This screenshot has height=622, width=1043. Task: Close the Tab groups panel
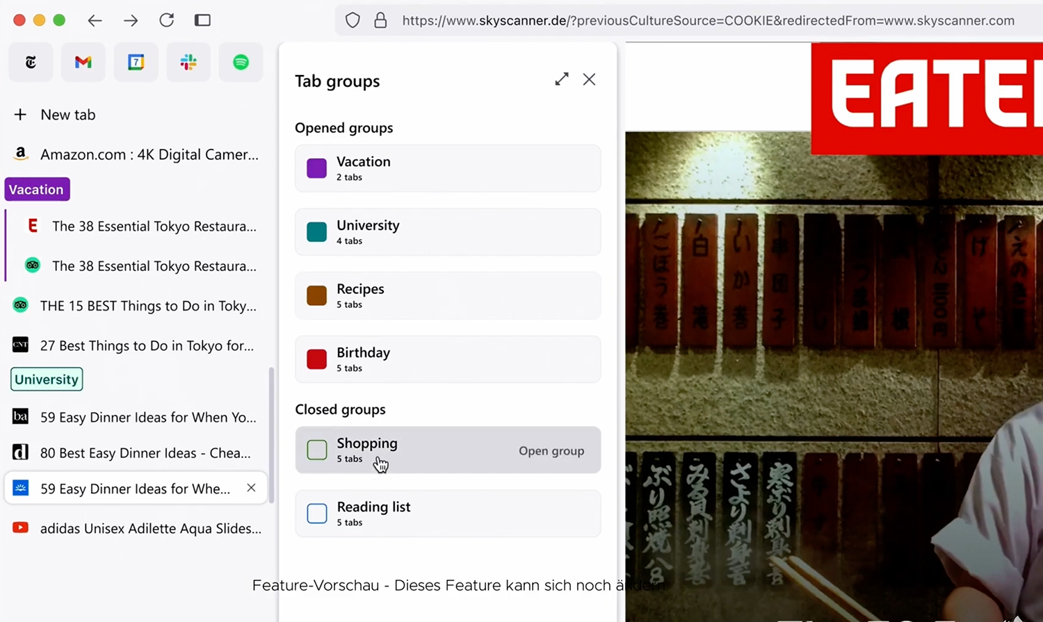(x=589, y=79)
